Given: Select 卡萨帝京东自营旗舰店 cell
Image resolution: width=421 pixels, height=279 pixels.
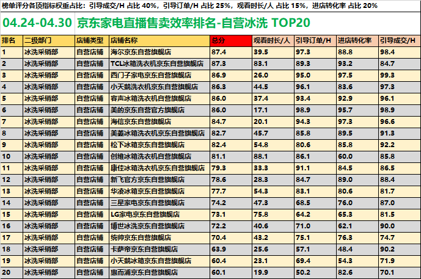Looking at the screenshot, I should [x=159, y=249].
